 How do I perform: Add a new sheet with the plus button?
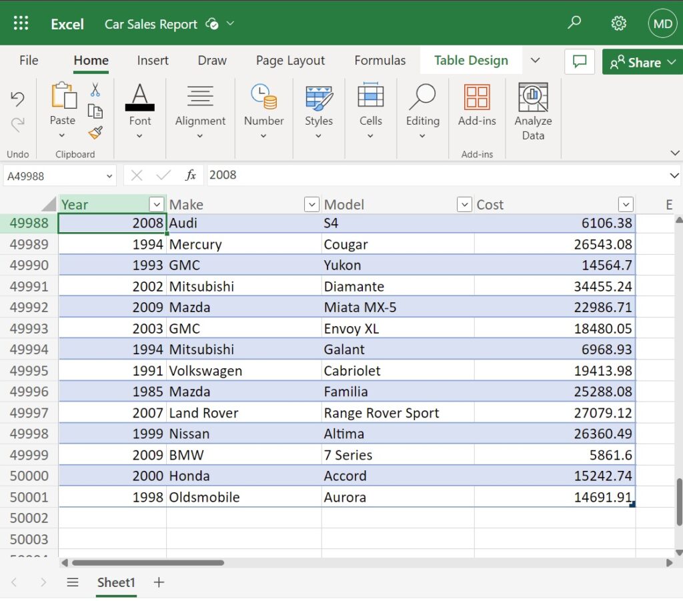click(159, 582)
